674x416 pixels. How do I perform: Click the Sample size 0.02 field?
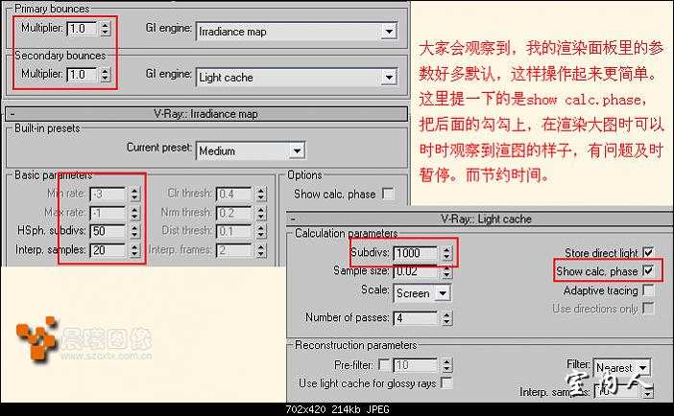point(416,271)
